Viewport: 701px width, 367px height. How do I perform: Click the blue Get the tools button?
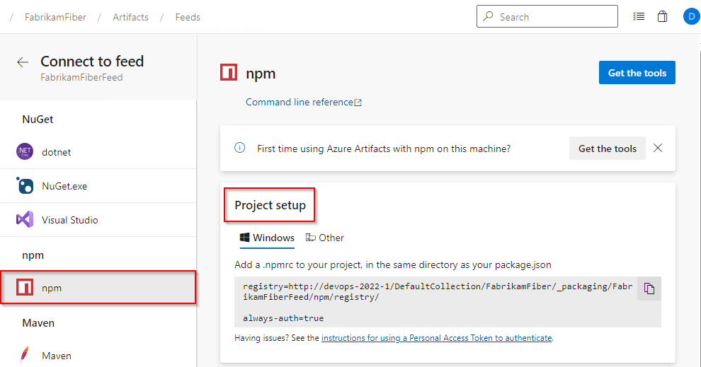[x=637, y=73]
